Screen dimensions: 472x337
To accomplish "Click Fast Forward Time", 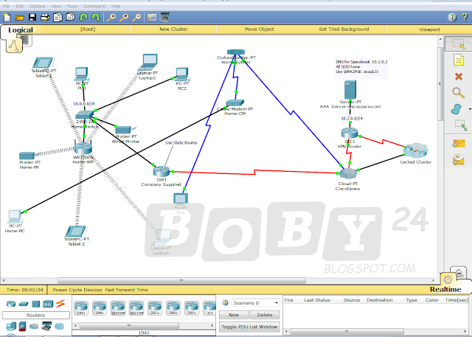I will (x=126, y=290).
